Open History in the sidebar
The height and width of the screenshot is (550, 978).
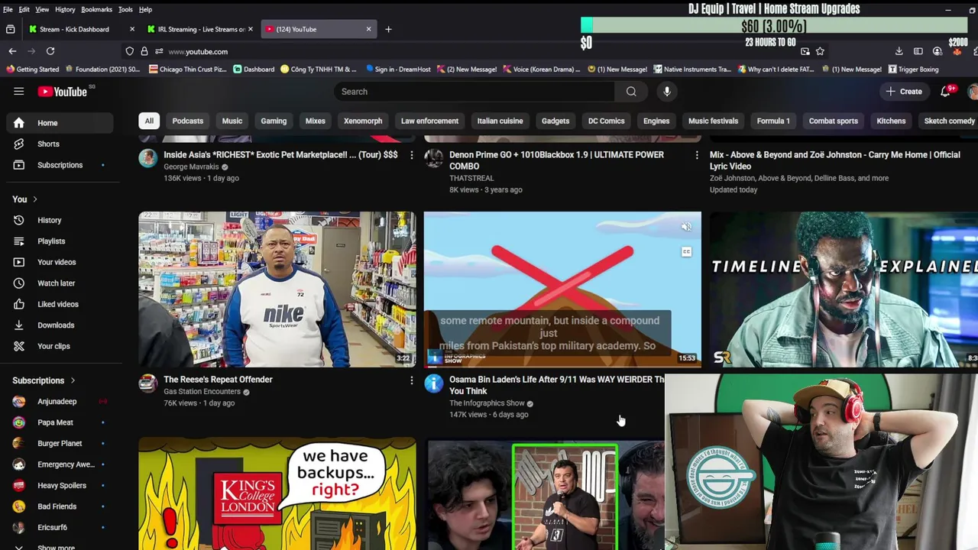(60, 220)
